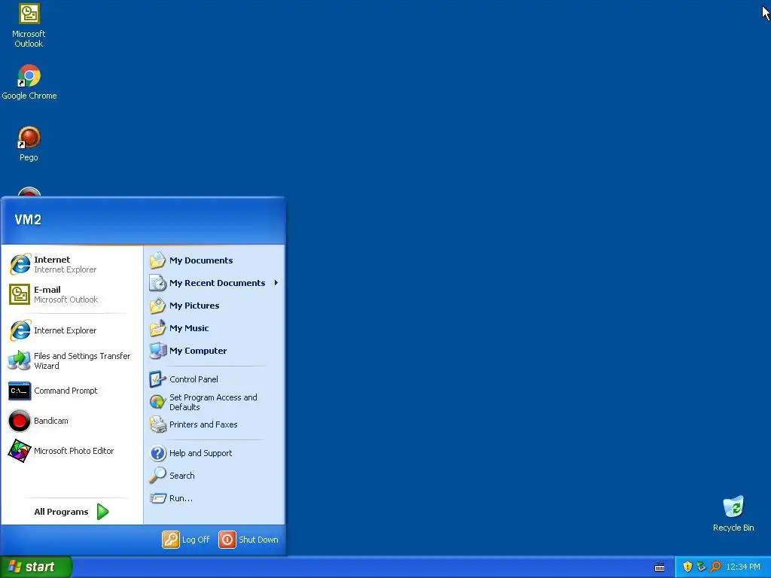Viewport: 771px width, 578px height.
Task: Click the Files and Settings Transfer icon
Action: point(20,360)
